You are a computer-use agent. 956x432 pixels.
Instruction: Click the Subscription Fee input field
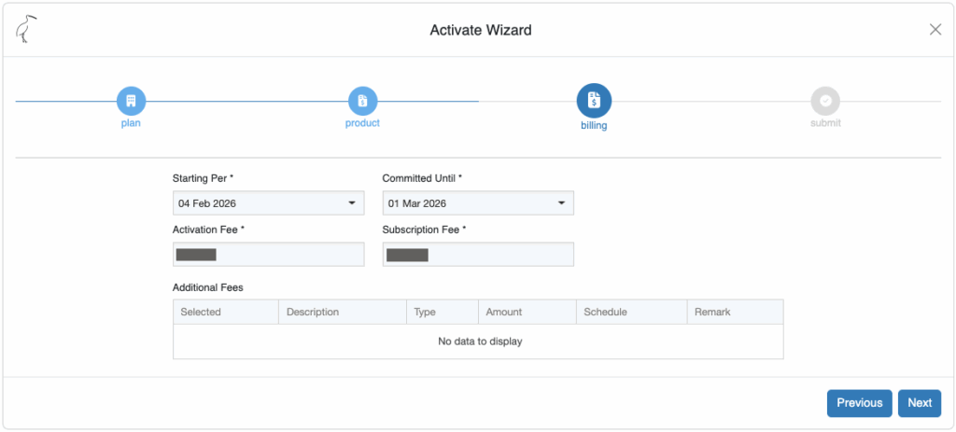coord(477,255)
